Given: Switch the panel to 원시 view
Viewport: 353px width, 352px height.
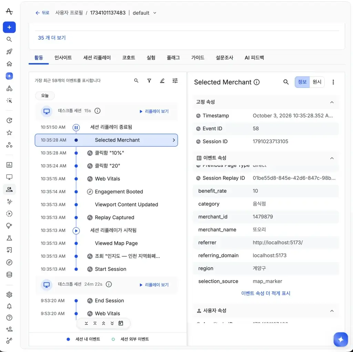Looking at the screenshot, I should tap(317, 82).
